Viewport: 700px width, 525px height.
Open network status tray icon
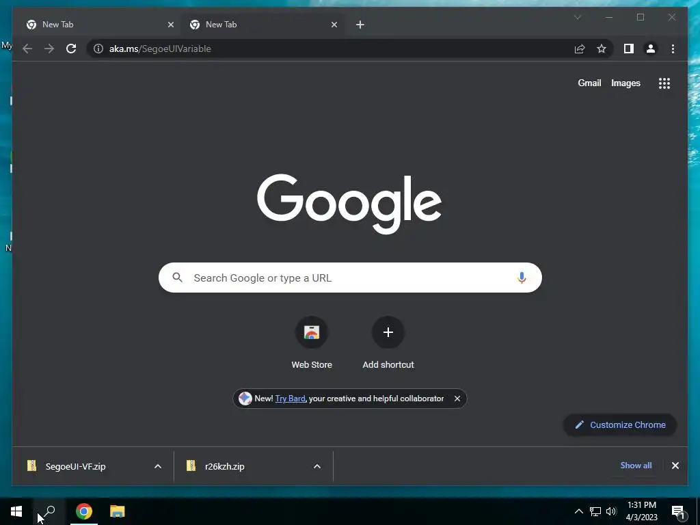[x=595, y=511]
